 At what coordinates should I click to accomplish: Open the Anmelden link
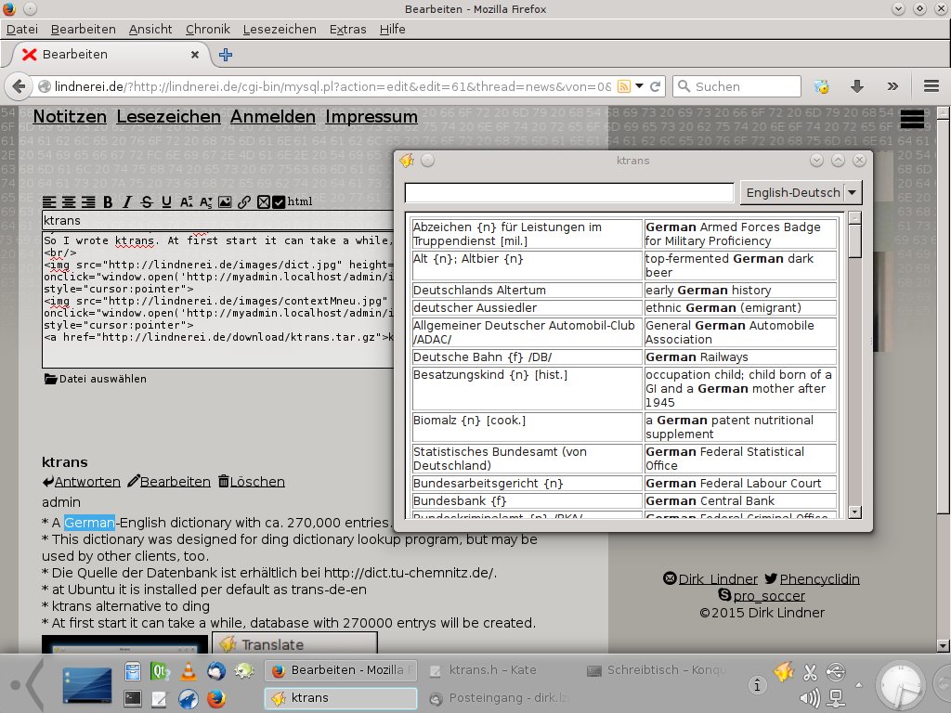273,116
